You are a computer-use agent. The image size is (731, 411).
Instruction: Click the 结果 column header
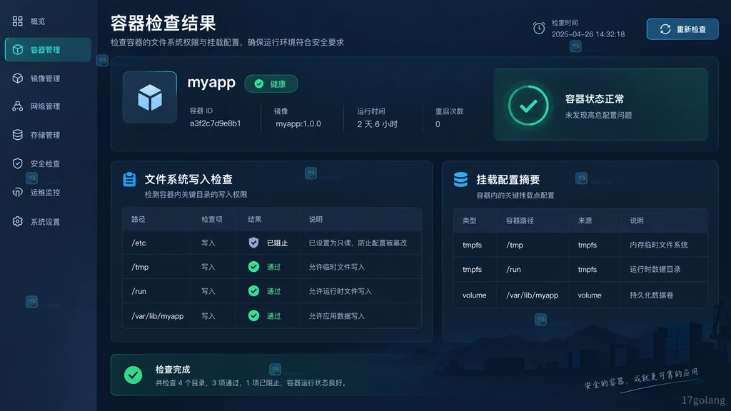[x=255, y=219]
